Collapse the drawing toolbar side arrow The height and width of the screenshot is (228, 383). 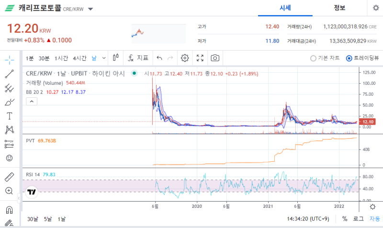pos(19,198)
